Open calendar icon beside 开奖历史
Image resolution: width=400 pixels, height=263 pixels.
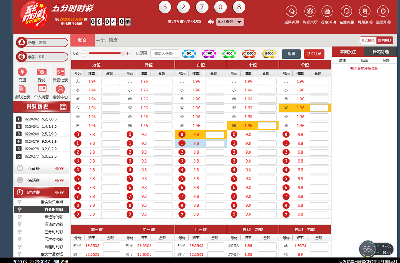(63, 107)
